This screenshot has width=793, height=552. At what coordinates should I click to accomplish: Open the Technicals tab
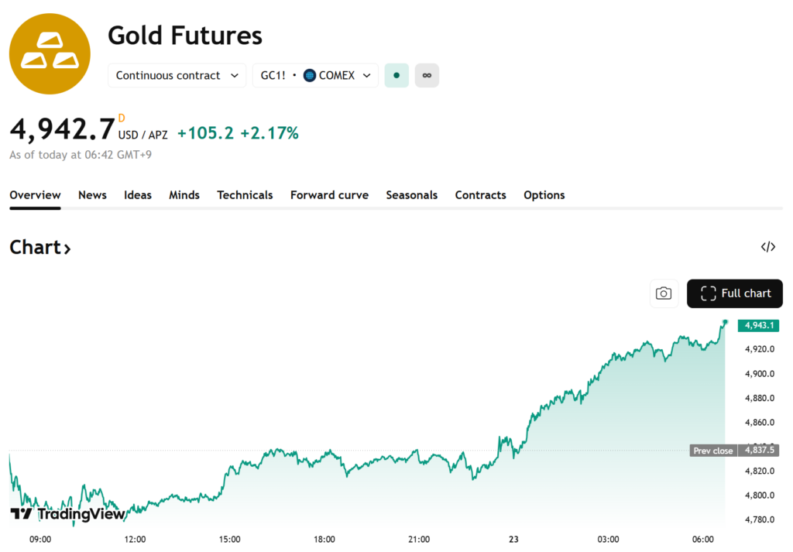click(245, 195)
